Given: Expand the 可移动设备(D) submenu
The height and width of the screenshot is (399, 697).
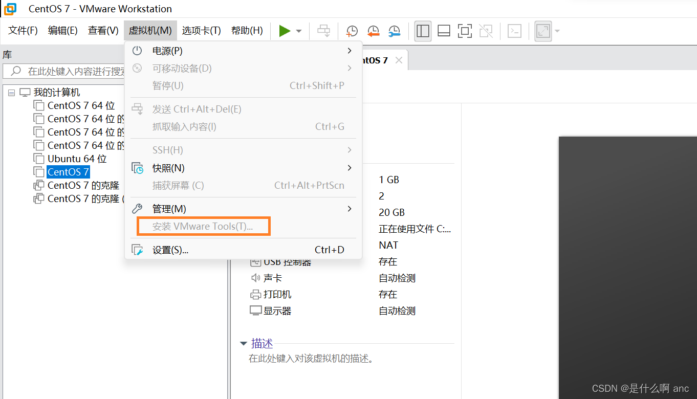Looking at the screenshot, I should click(243, 69).
